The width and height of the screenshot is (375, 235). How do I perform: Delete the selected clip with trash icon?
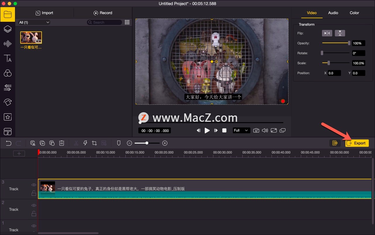point(62,143)
